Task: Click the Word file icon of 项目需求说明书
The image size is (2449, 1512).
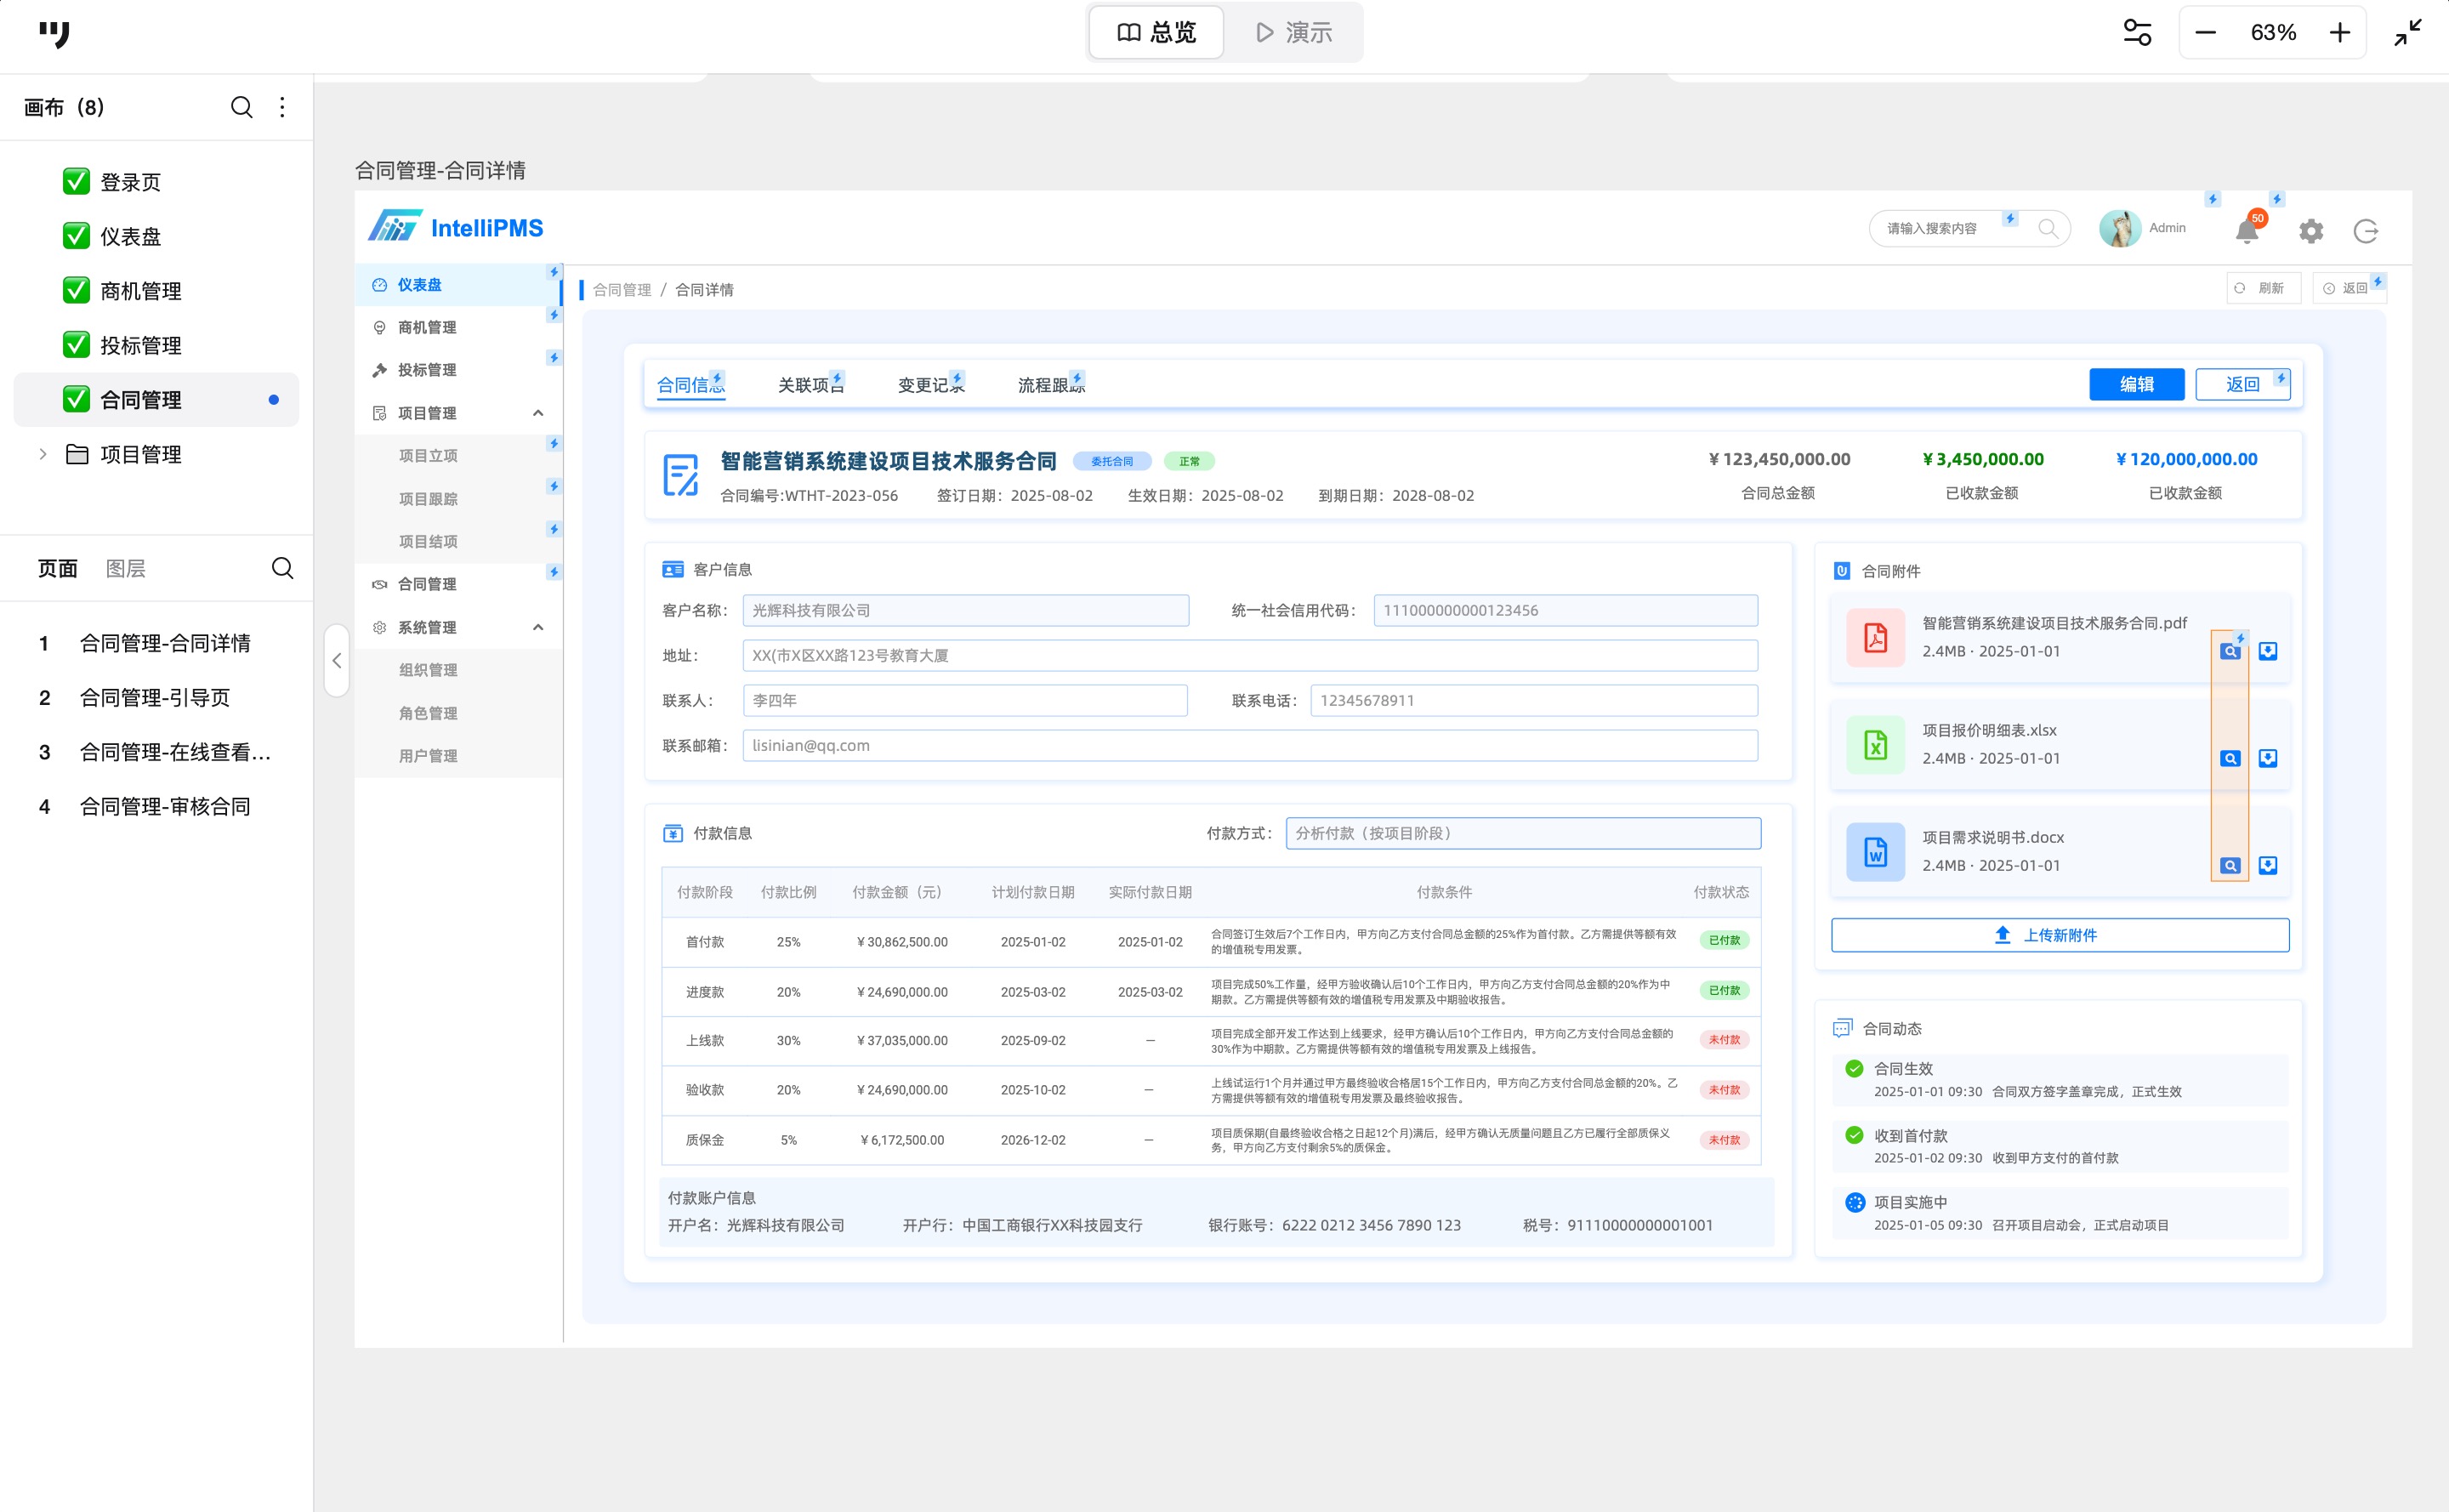Action: (1875, 851)
